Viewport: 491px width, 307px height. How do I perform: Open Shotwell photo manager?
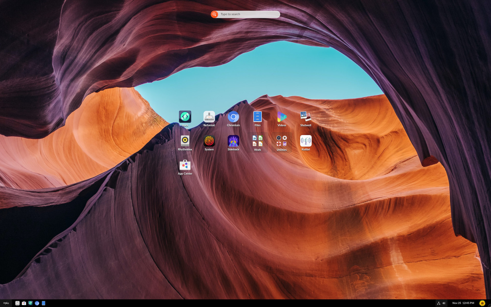pos(306,117)
